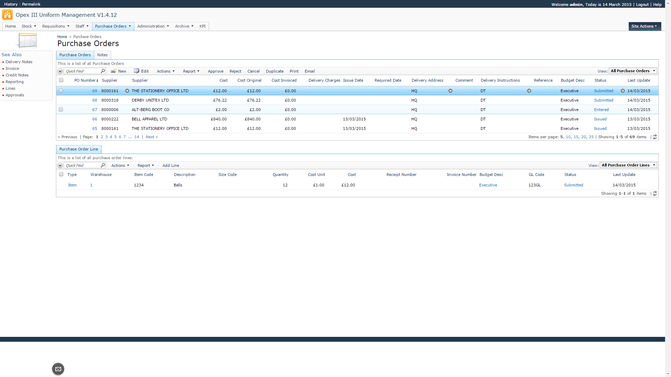Tick the checkbox for PO 67
671x377 pixels.
[61, 110]
